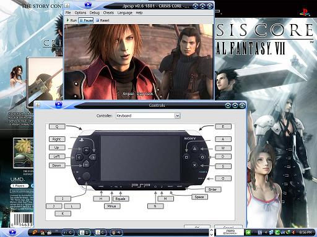
Task: Expand hidden system tray icons arrow
Action: (x=266, y=233)
